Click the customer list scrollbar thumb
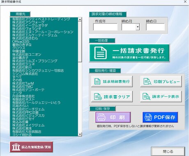This screenshot has width=189, height=156. tap(80, 41)
